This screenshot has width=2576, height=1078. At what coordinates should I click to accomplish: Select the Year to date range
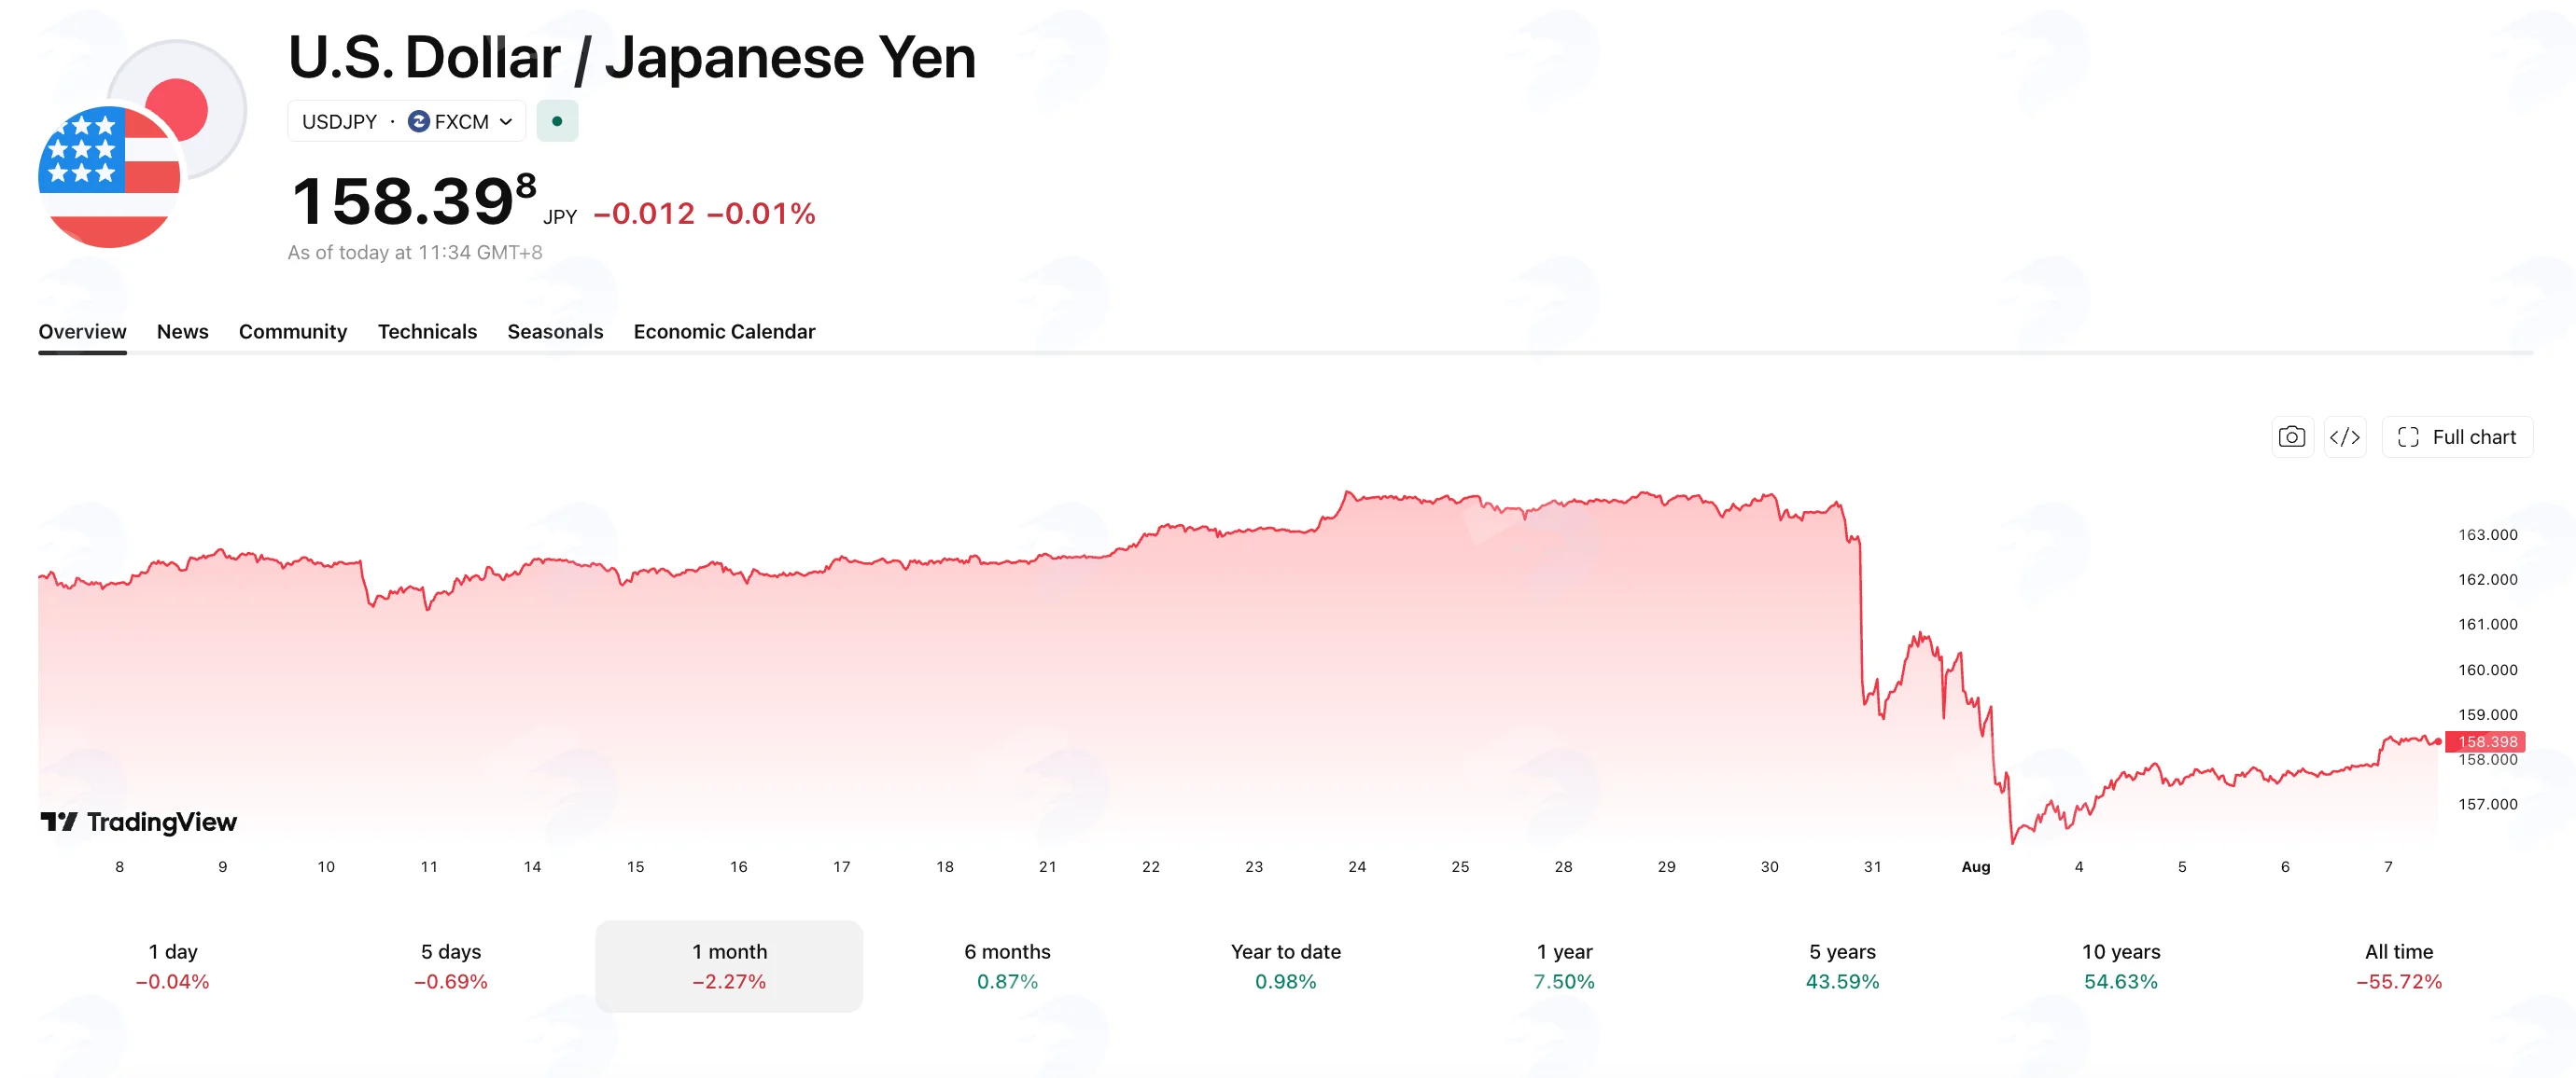pos(1286,966)
